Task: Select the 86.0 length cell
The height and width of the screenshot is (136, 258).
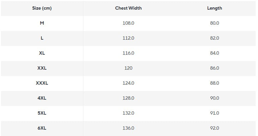Action: [214, 68]
